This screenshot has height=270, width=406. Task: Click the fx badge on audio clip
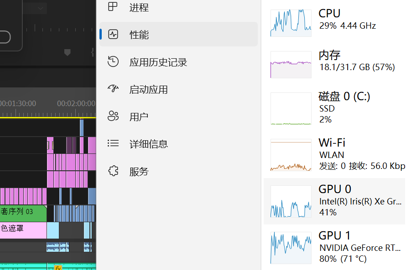click(x=58, y=267)
